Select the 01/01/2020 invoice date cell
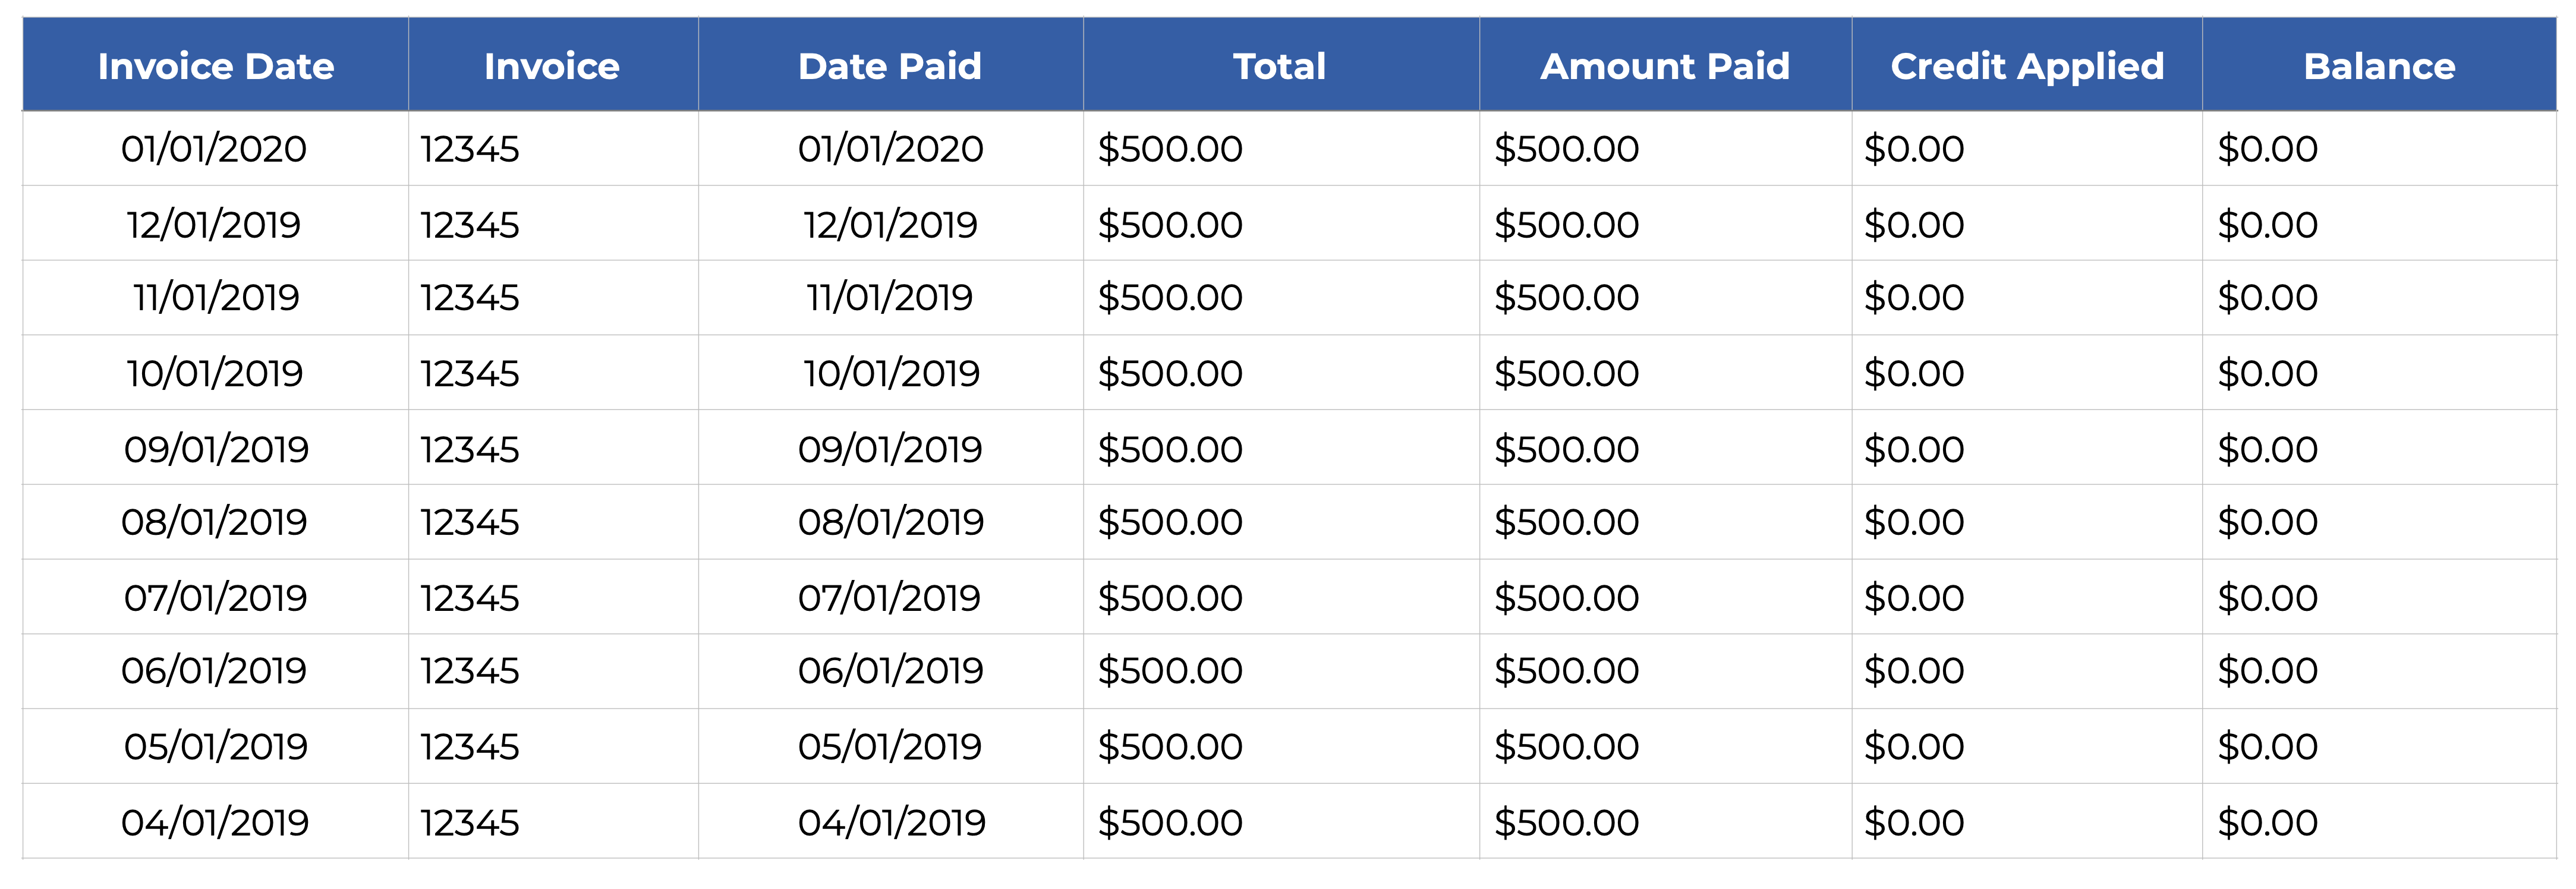This screenshot has width=2576, height=889. [x=214, y=149]
